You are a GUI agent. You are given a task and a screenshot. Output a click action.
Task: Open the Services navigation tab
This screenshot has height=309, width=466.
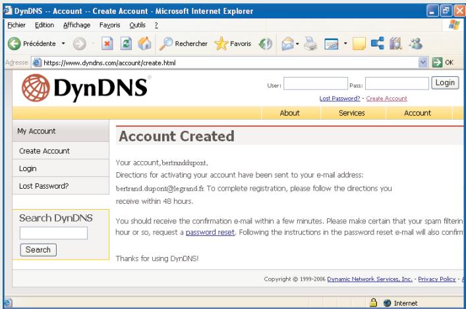point(352,113)
